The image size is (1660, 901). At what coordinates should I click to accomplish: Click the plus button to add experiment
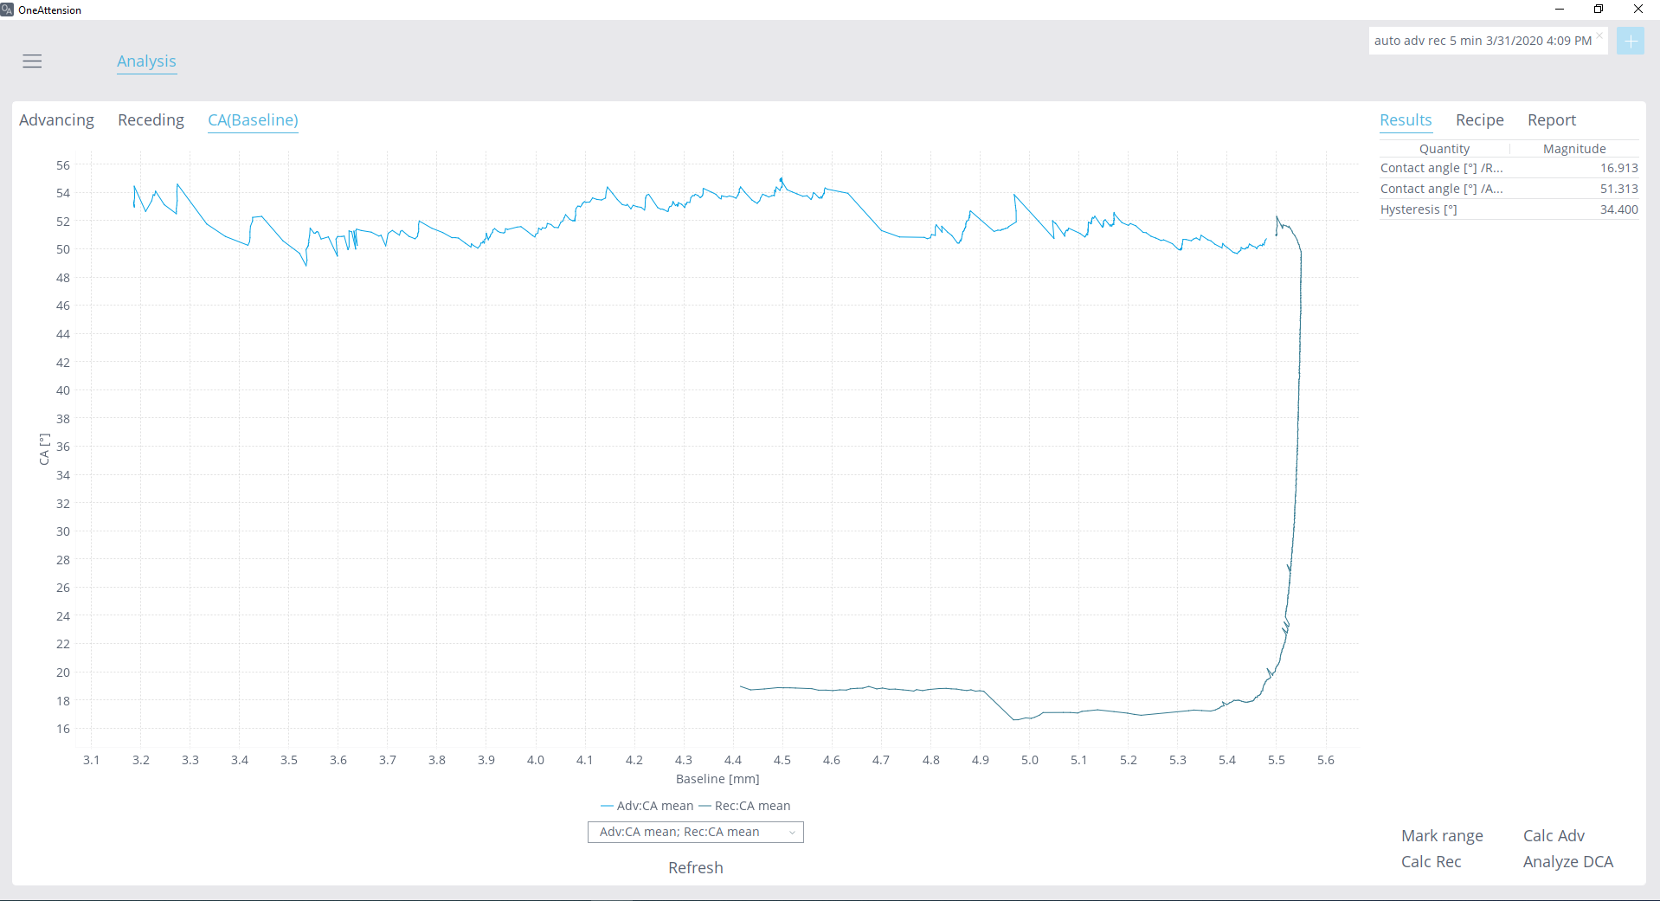(x=1630, y=41)
